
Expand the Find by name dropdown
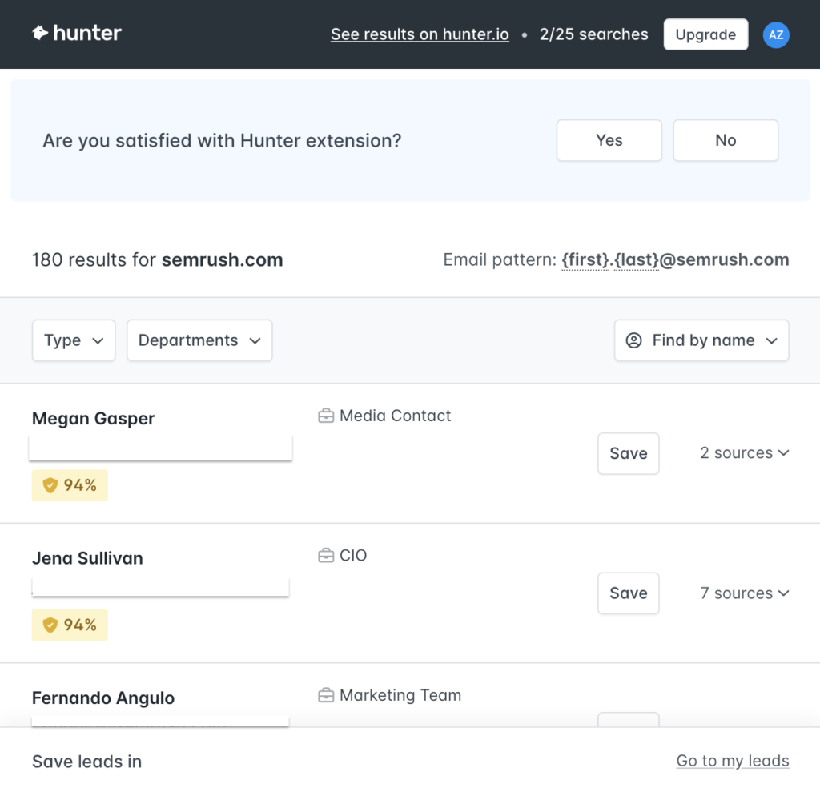click(x=701, y=340)
